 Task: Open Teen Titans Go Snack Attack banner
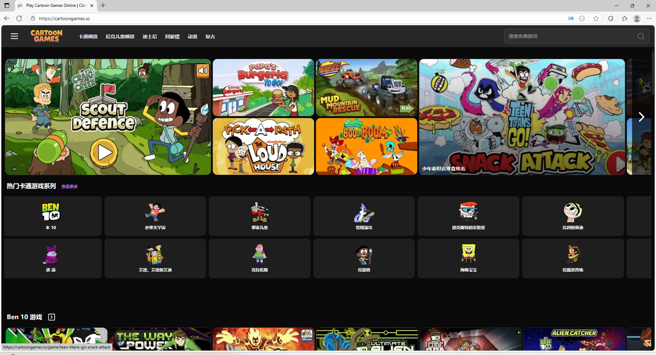pos(522,117)
